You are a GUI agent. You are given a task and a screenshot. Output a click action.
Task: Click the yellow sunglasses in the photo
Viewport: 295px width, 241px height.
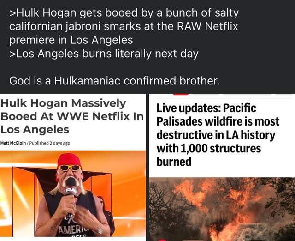point(70,168)
